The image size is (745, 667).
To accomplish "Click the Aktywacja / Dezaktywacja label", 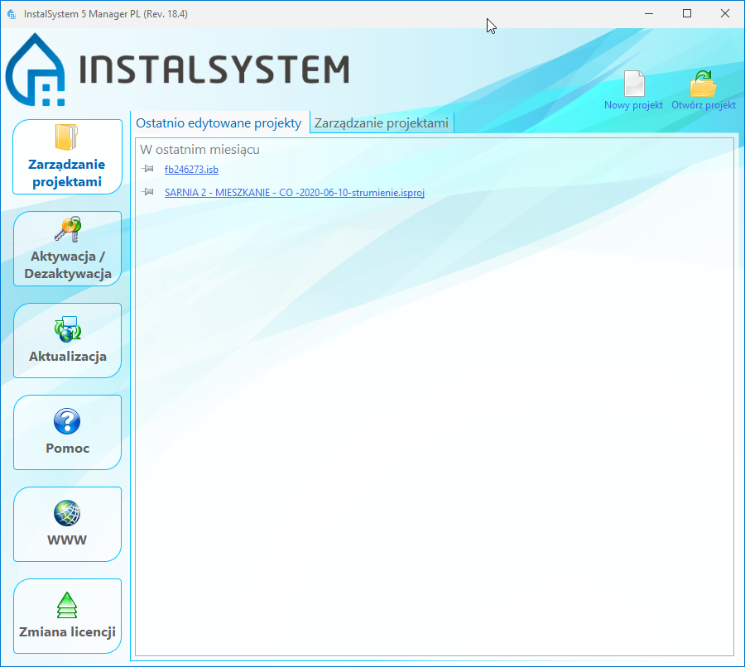I will [68, 265].
